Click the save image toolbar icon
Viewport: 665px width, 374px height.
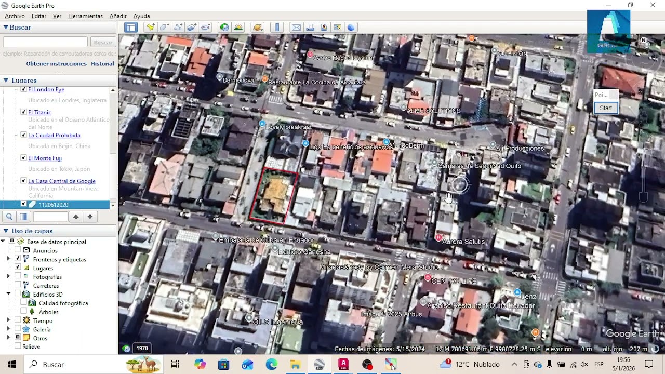[324, 28]
